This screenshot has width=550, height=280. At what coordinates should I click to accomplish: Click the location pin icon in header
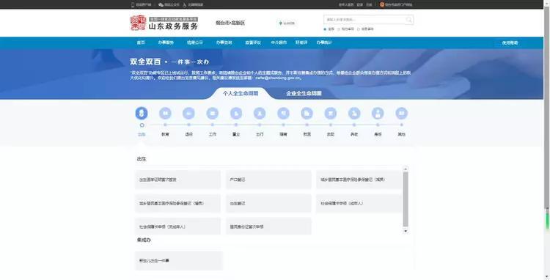pyautogui.click(x=281, y=23)
